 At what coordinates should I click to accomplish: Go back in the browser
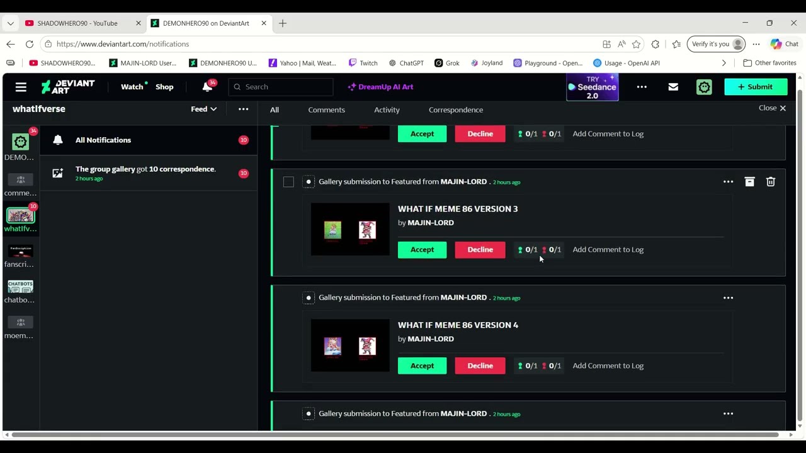pos(11,44)
